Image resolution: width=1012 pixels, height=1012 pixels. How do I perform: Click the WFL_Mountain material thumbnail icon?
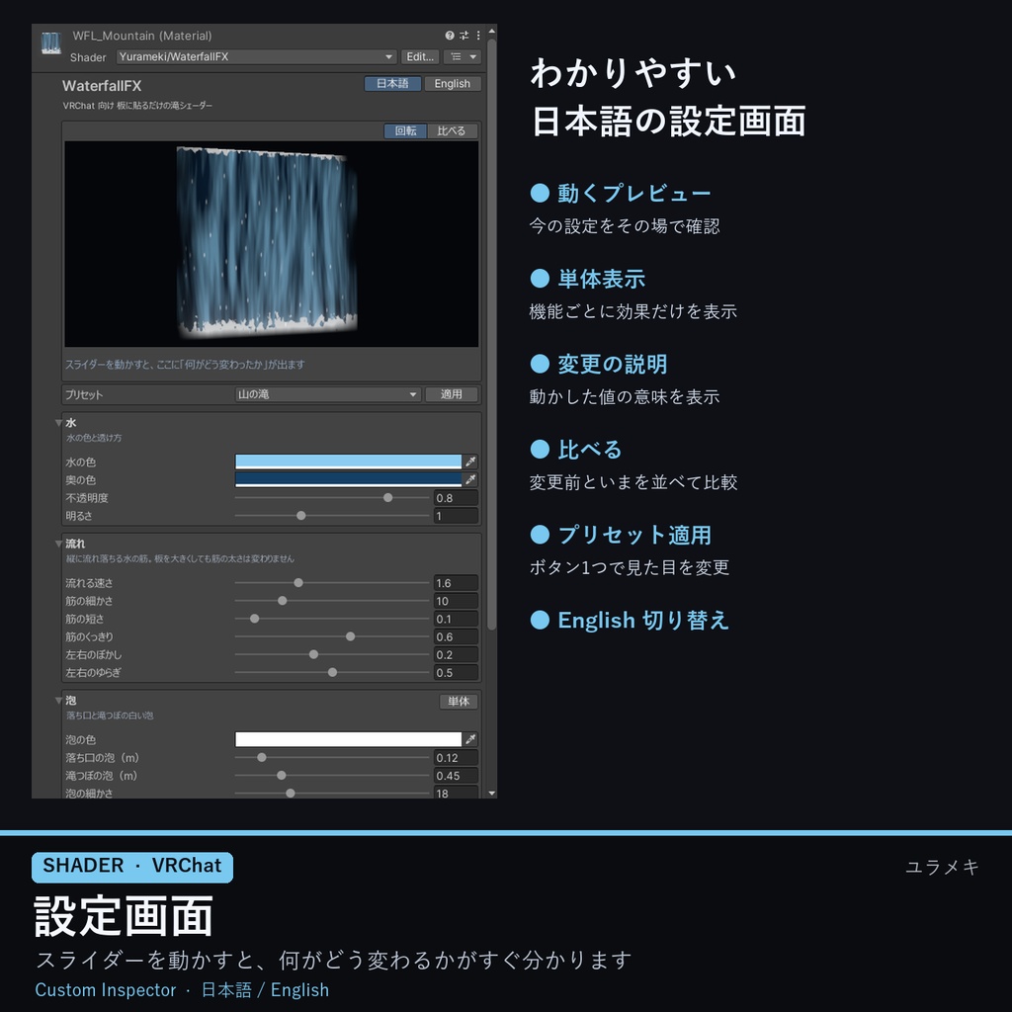[x=51, y=43]
